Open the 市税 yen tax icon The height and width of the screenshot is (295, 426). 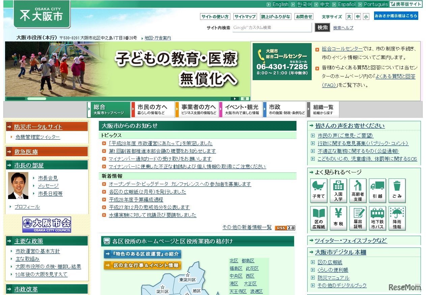[338, 218]
